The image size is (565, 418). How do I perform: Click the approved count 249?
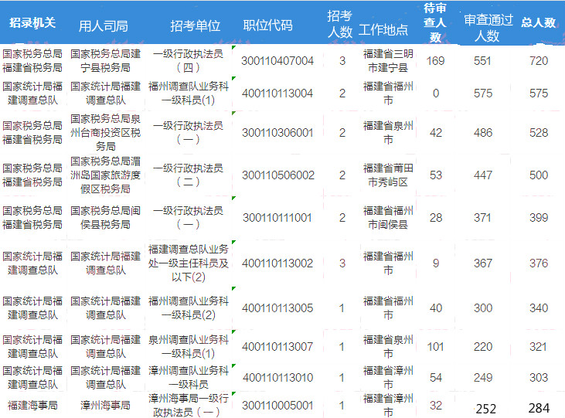point(483,378)
